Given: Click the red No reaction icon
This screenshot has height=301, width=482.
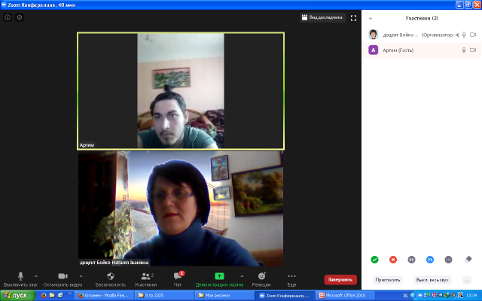Looking at the screenshot, I should point(393,260).
